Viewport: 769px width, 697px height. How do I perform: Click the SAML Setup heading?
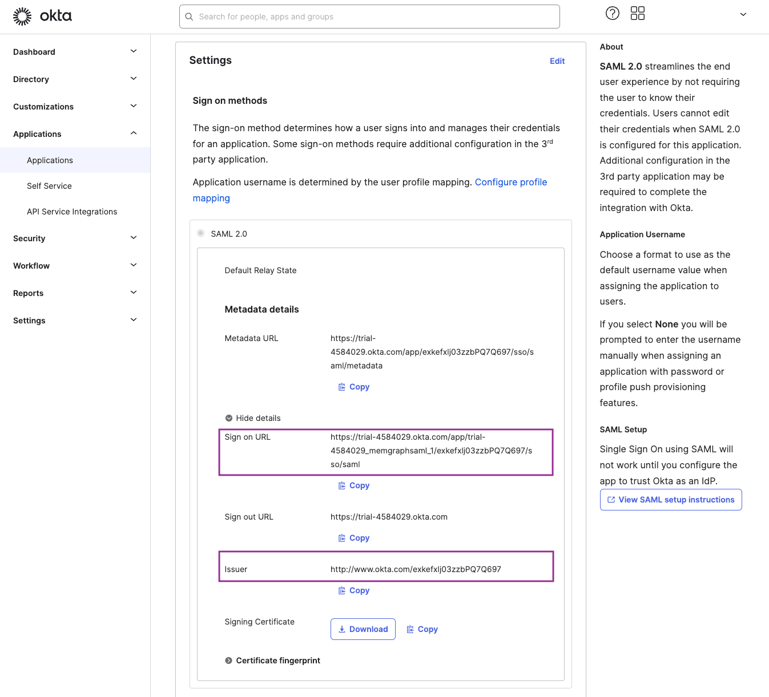[623, 429]
